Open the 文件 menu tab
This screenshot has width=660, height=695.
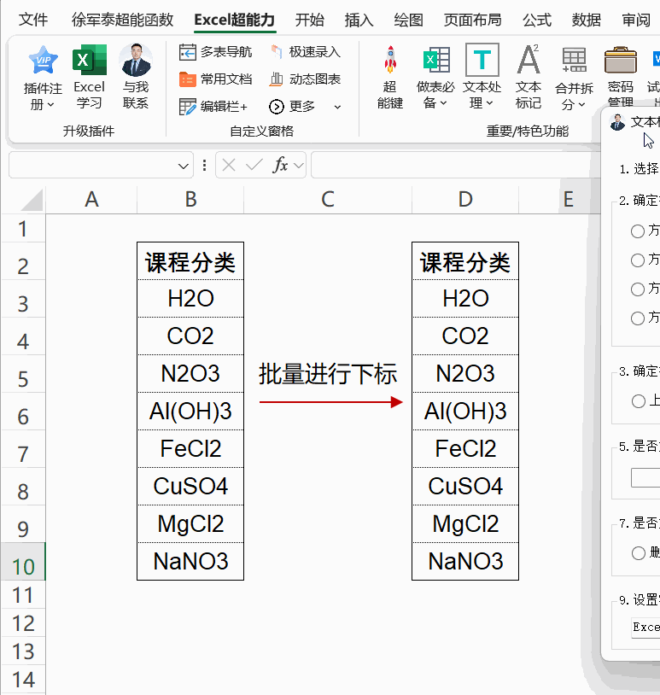click(x=33, y=20)
